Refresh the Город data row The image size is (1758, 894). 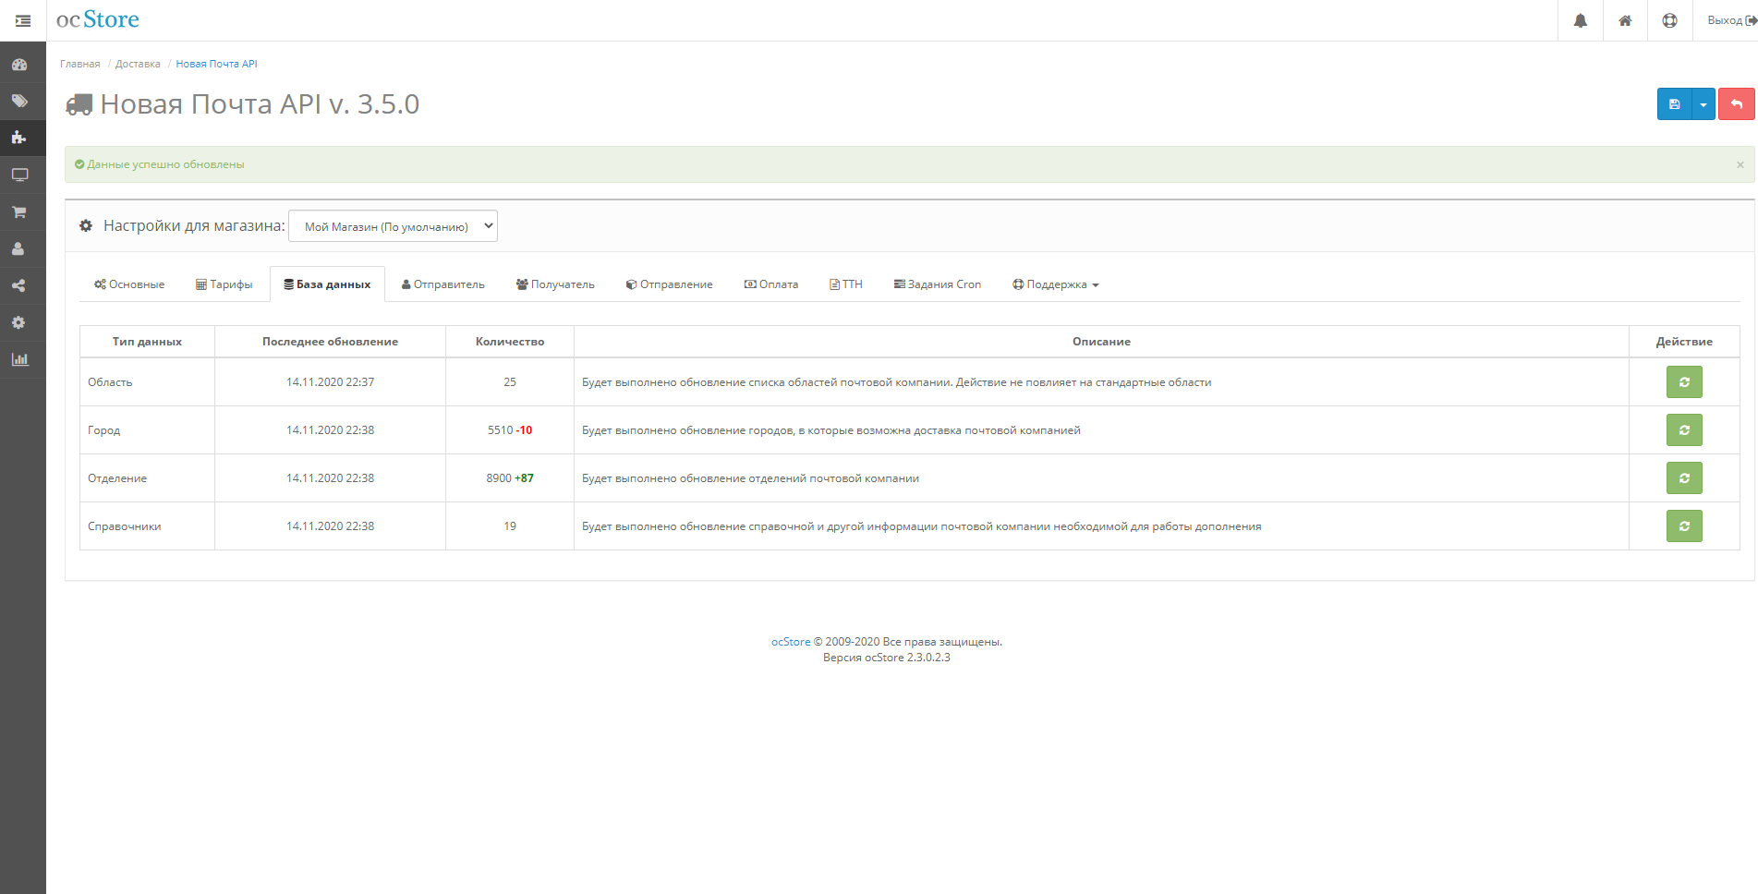(x=1684, y=430)
